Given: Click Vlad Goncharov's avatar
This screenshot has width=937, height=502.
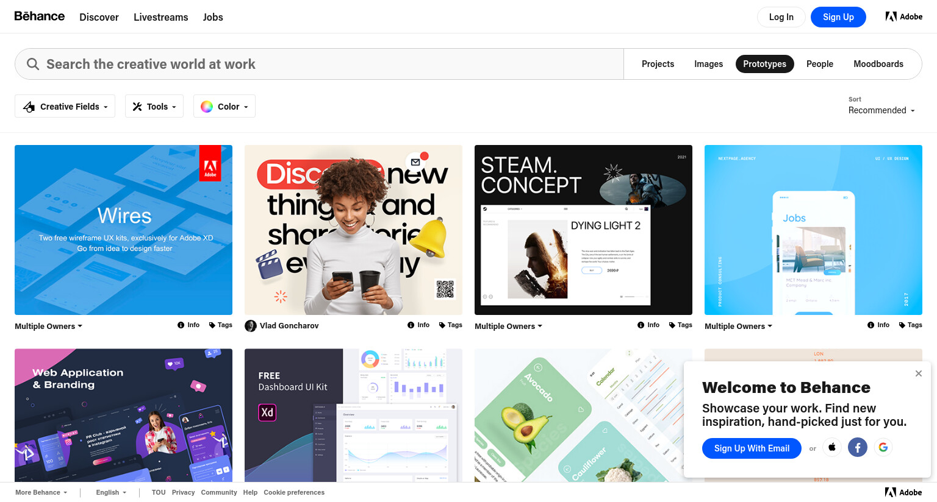Looking at the screenshot, I should [x=251, y=326].
